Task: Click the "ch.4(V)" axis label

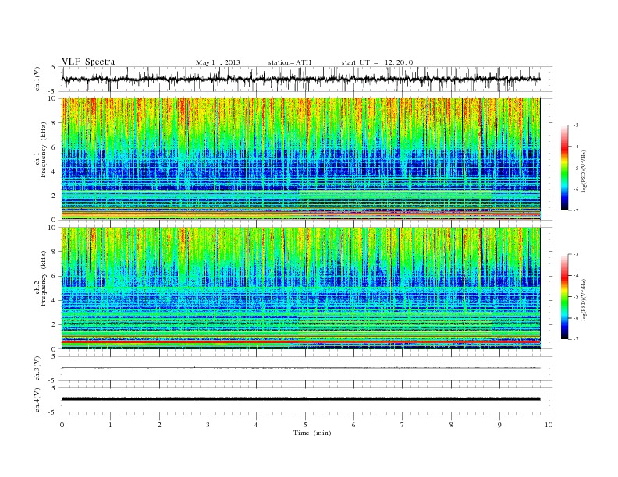Action: click(x=37, y=400)
